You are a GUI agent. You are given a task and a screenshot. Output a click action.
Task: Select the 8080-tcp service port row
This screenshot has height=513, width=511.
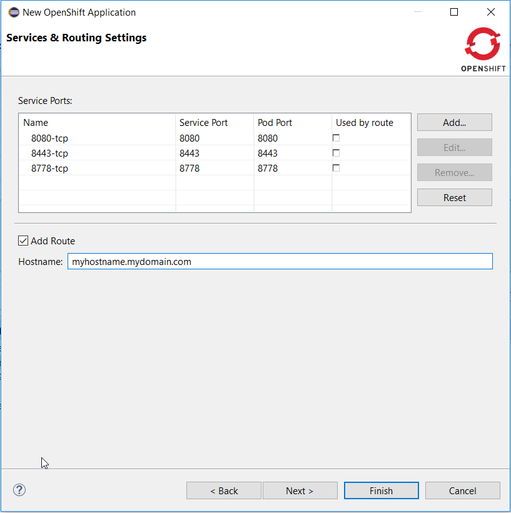[49, 138]
